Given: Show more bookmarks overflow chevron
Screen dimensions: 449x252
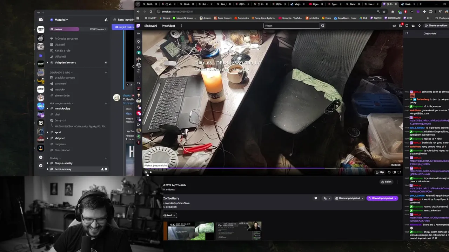Looking at the screenshot, I should 428,18.
